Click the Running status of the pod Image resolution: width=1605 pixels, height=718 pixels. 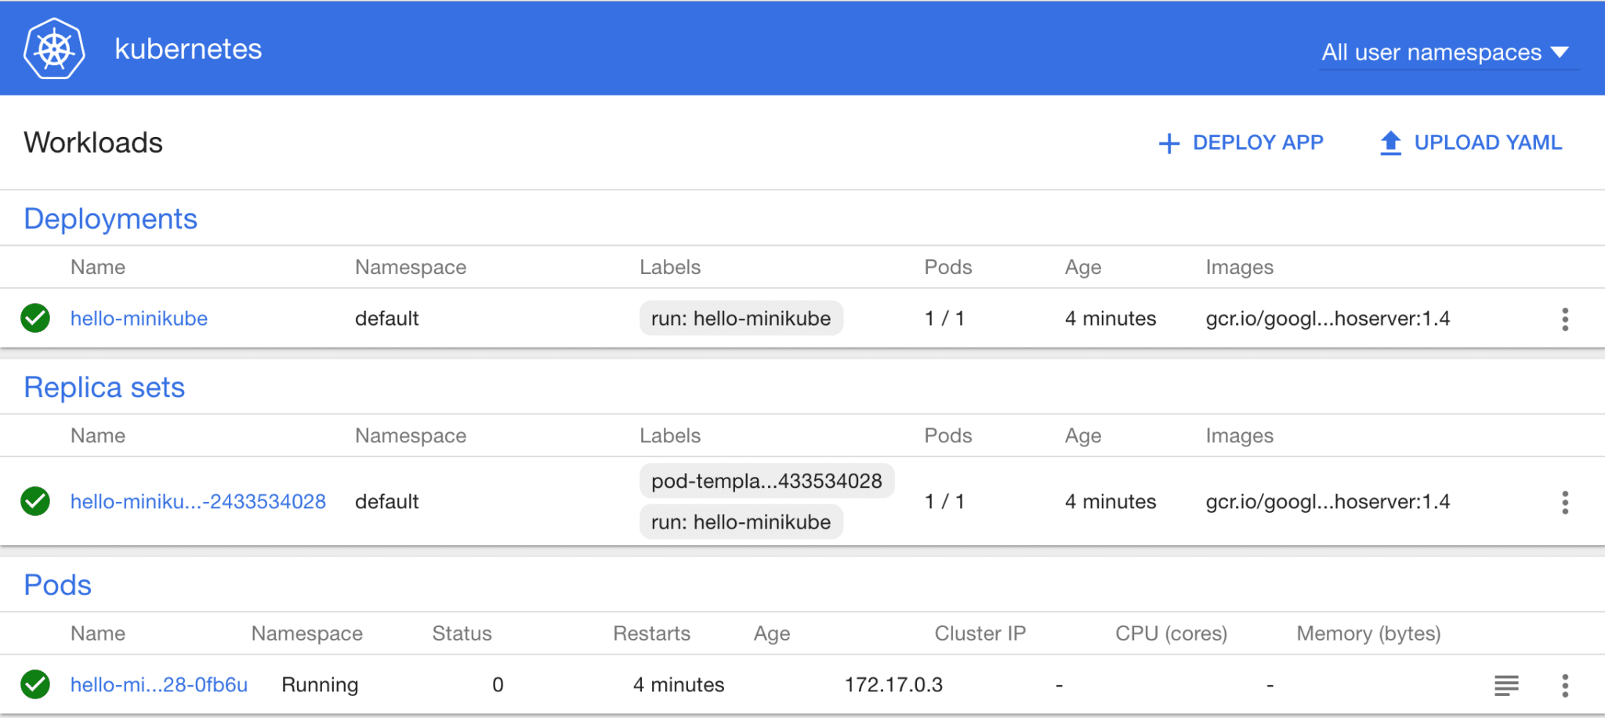320,685
